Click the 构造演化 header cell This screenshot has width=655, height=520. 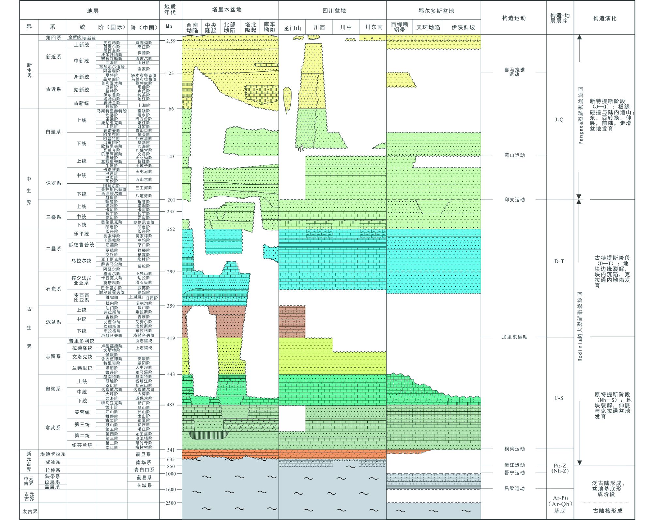click(604, 18)
